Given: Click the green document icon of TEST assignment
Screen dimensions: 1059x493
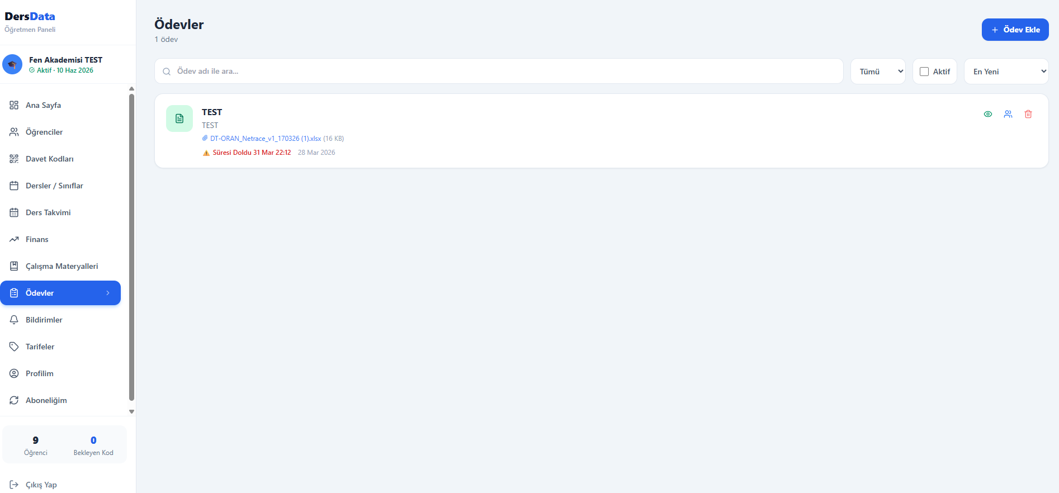Looking at the screenshot, I should click(x=179, y=118).
